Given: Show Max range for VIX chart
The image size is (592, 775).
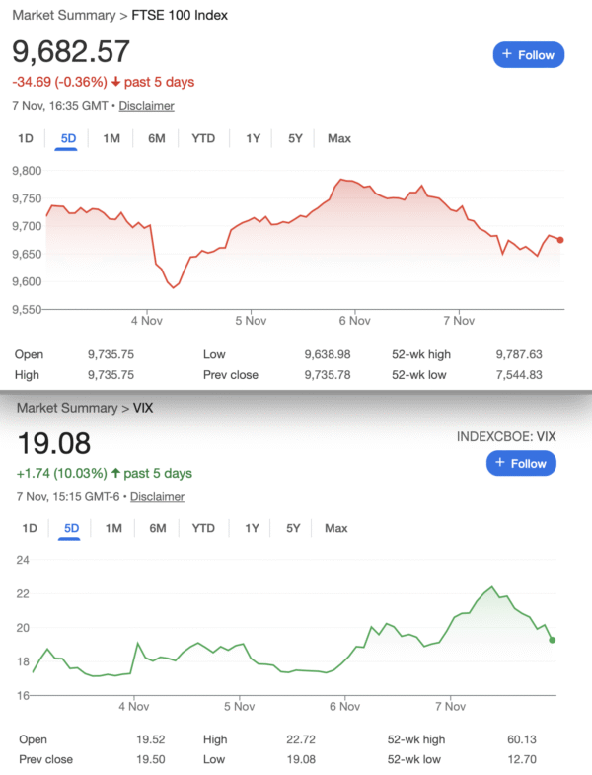Looking at the screenshot, I should tap(336, 528).
